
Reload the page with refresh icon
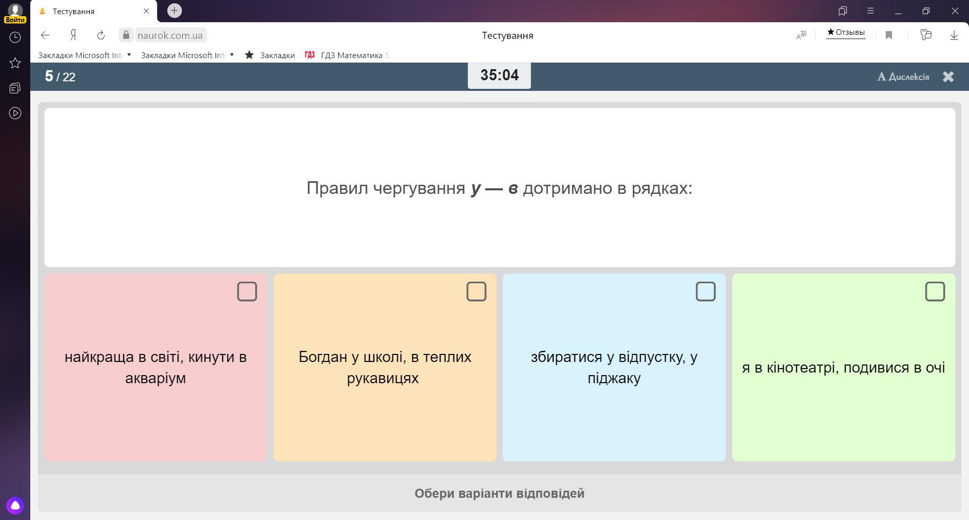click(x=101, y=35)
